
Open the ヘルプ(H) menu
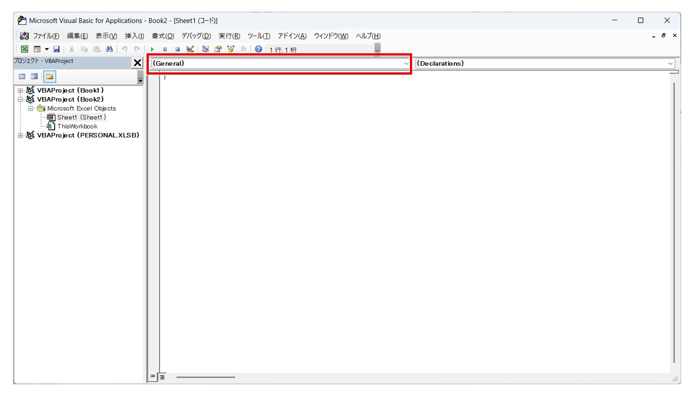(368, 36)
